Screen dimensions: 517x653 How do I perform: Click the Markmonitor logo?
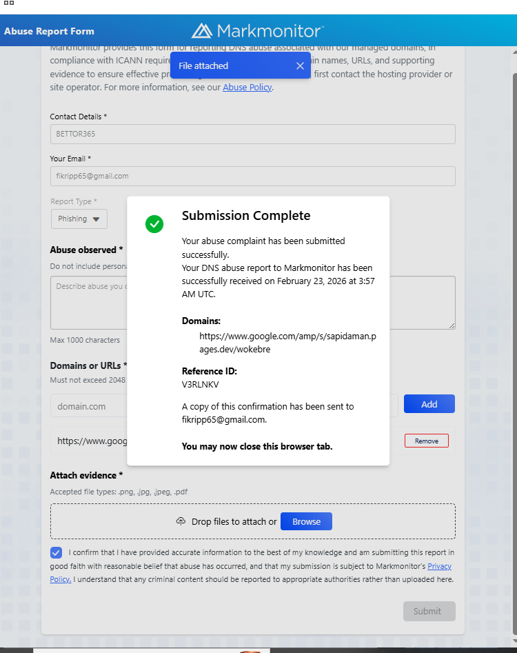point(258,31)
